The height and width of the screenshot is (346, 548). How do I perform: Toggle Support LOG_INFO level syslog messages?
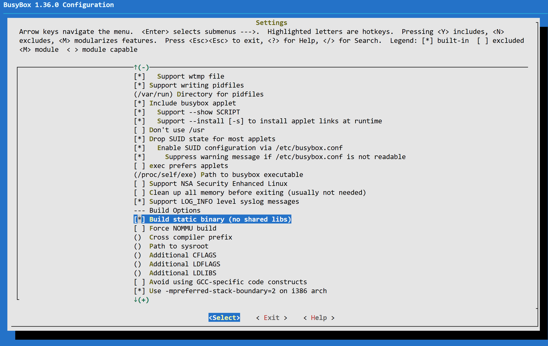coord(216,201)
